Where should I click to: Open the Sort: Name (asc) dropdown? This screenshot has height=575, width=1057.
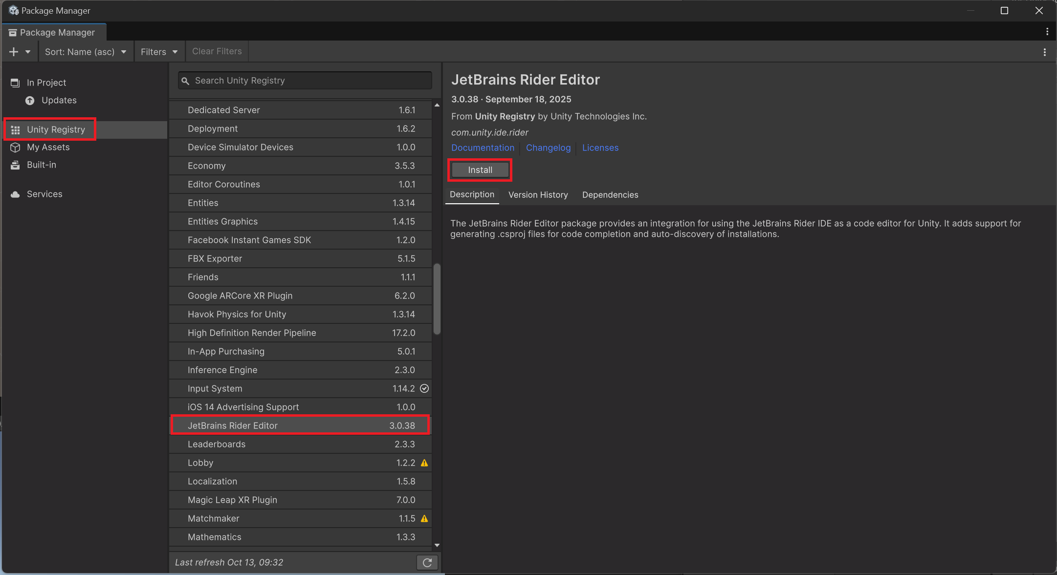point(85,52)
